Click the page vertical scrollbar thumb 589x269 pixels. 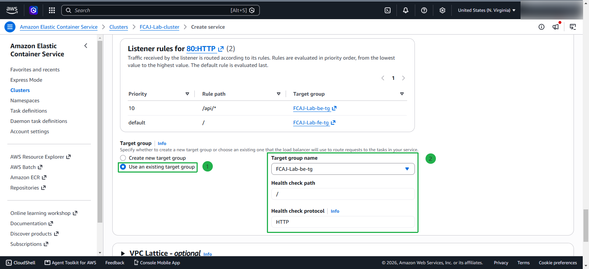click(586, 226)
